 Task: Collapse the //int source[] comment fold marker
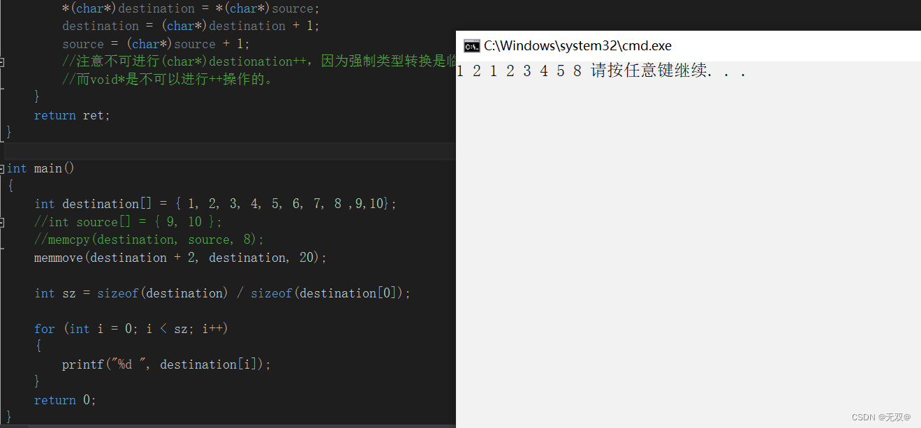coord(2,222)
